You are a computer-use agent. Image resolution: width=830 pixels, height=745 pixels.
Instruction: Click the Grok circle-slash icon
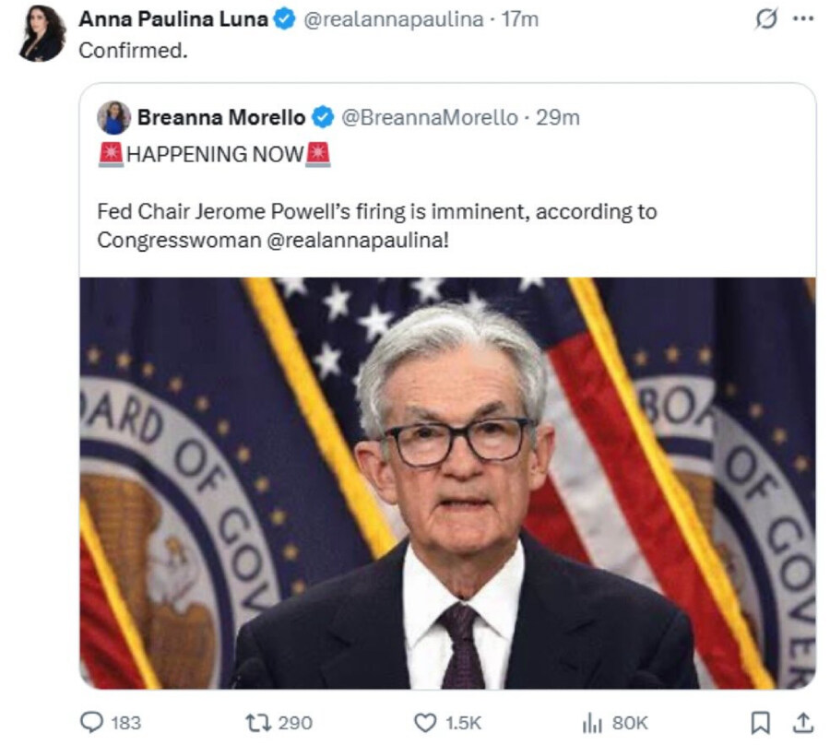(x=766, y=19)
